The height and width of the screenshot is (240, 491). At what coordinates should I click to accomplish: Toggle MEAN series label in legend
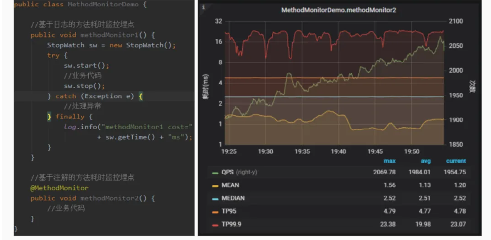(230, 185)
